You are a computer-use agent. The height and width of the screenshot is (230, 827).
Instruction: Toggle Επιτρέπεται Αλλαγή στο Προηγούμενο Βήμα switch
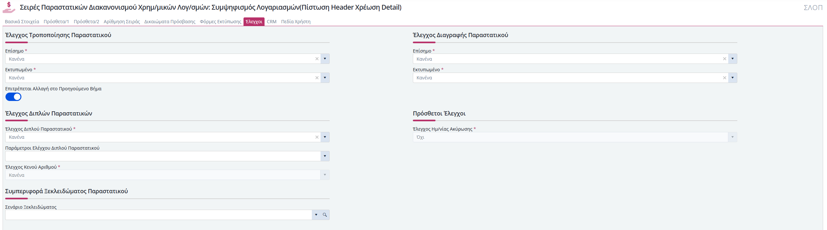(13, 97)
